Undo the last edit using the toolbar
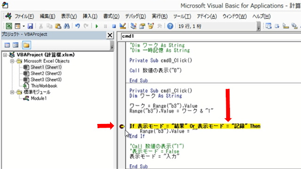 pyautogui.click(x=77, y=26)
